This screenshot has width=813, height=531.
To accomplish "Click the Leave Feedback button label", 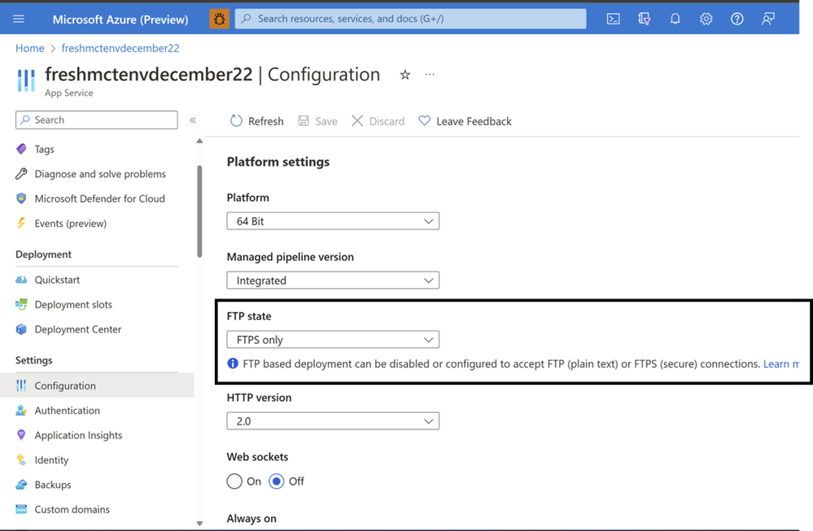I will pos(474,121).
